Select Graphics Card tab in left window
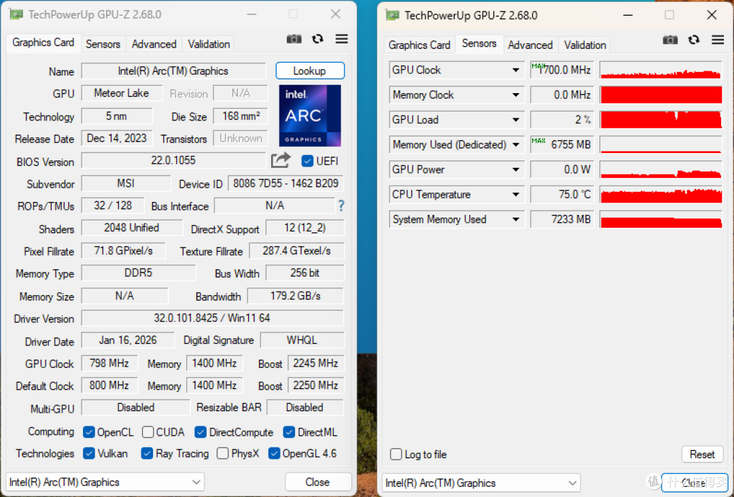 point(43,43)
